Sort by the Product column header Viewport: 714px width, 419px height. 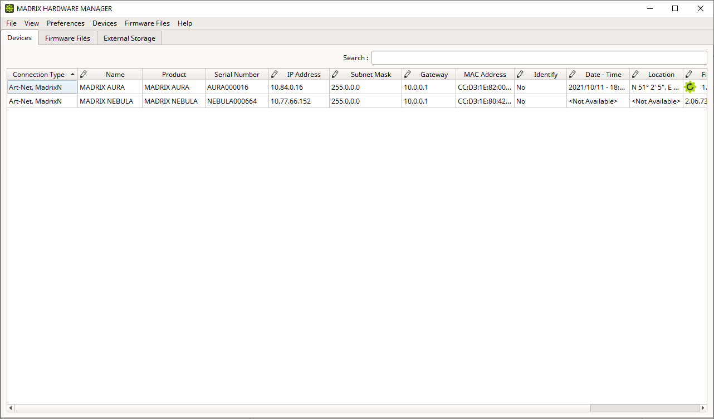coord(174,74)
